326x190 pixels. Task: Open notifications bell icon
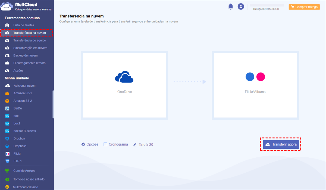point(231,7)
